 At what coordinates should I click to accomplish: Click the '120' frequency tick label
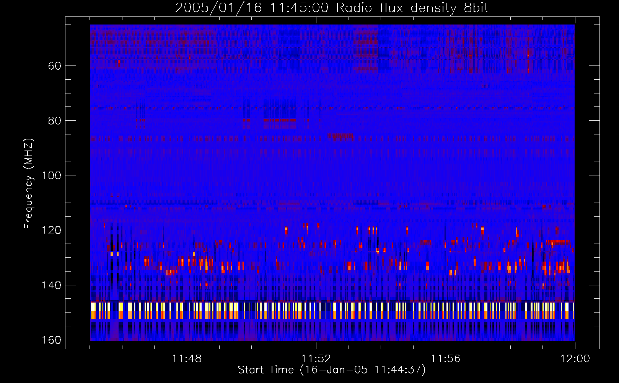51,230
